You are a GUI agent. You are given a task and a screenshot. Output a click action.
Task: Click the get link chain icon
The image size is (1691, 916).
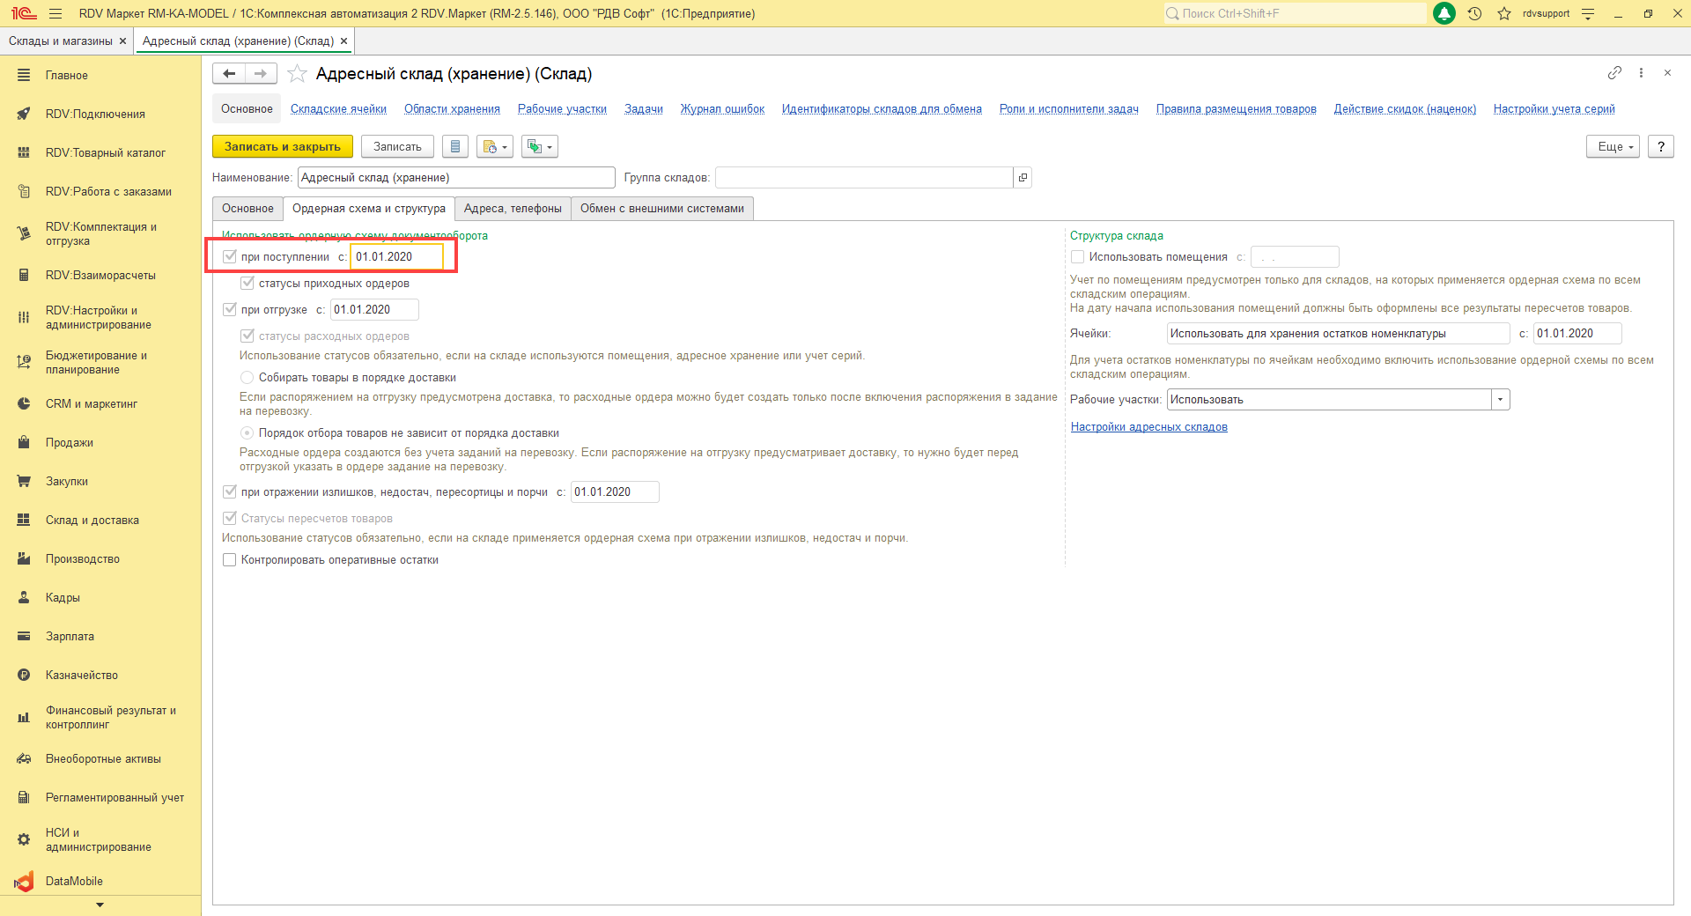[x=1613, y=73]
